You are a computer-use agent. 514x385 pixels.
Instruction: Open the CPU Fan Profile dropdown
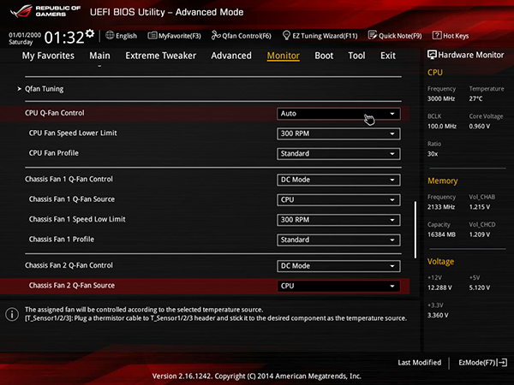(338, 153)
